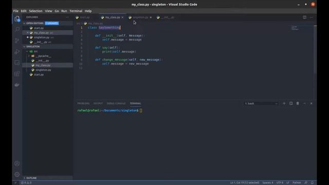The image size is (329, 185).
Task: Expand the __pycache__ folder
Action: tap(29, 56)
